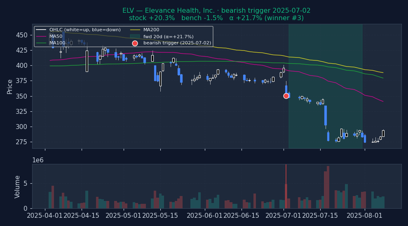Click the fwd 20d shaded patch in legend
This screenshot has height=226, width=408.
pyautogui.click(x=135, y=37)
